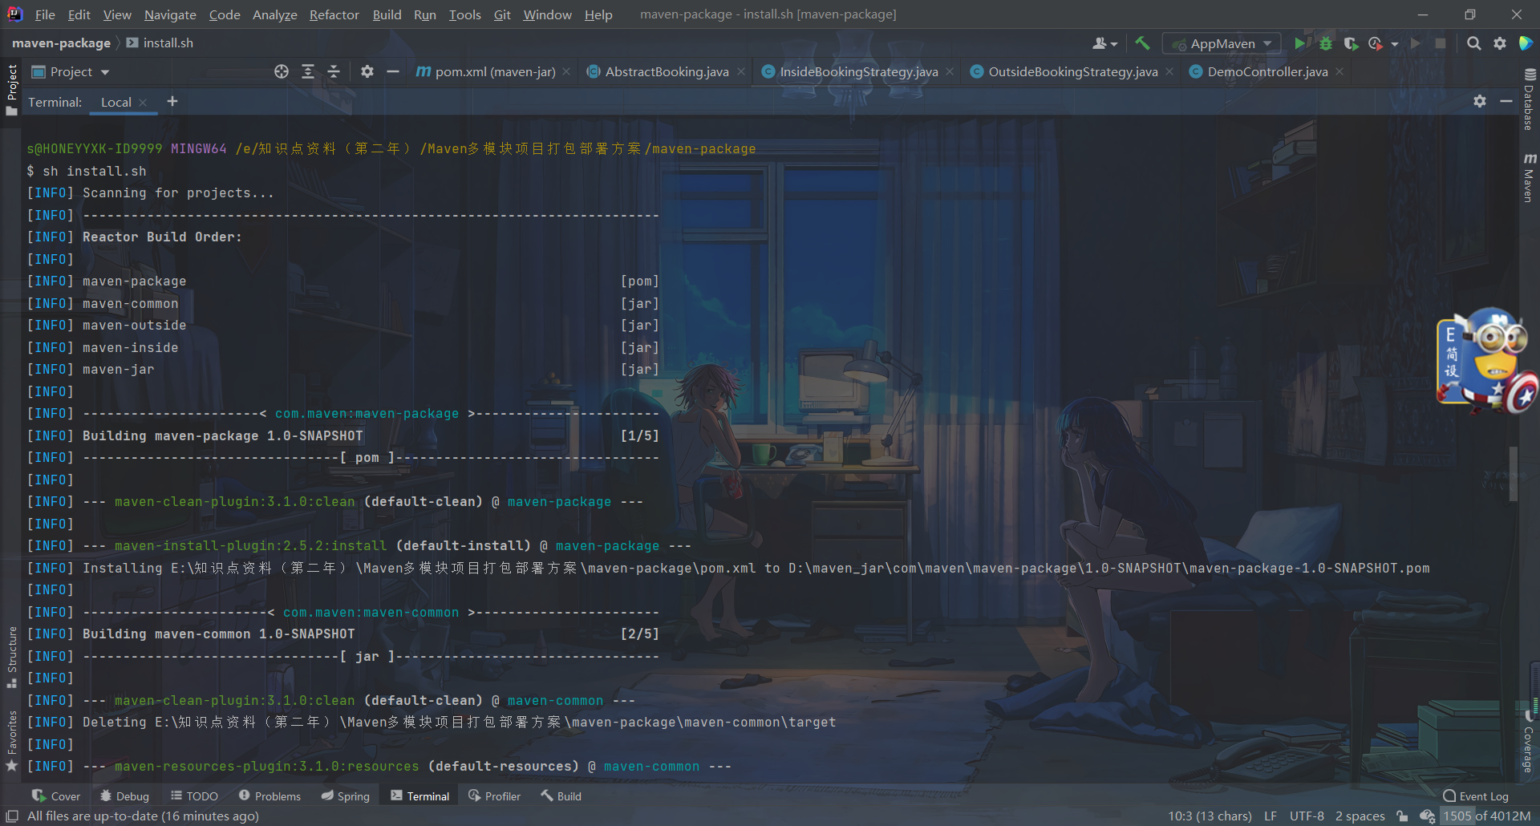Open the Cover tool window button
This screenshot has width=1540, height=826.
pyautogui.click(x=56, y=796)
